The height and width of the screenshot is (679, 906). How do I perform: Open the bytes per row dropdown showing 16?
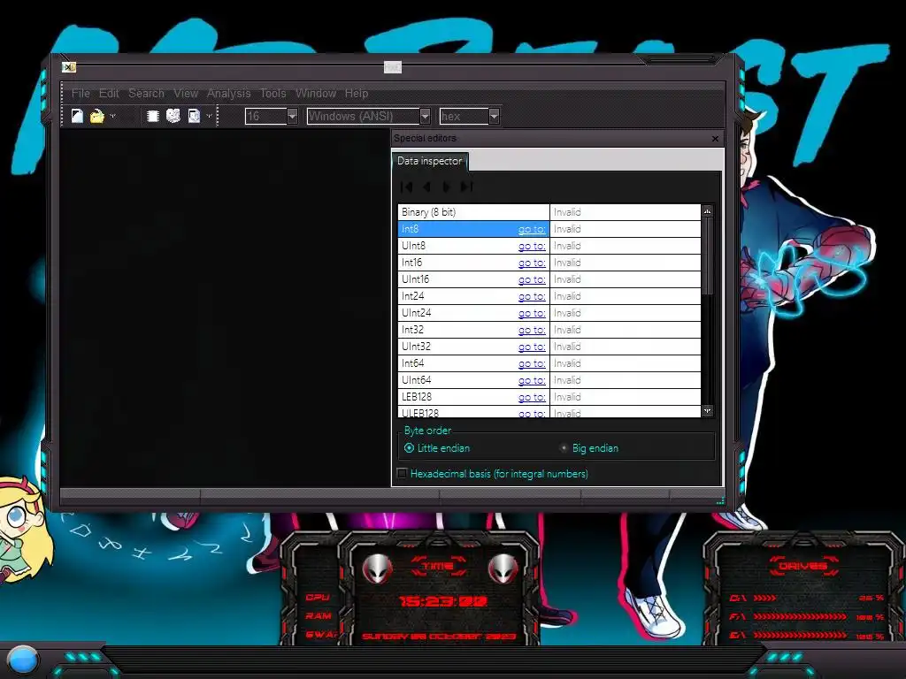coord(292,116)
